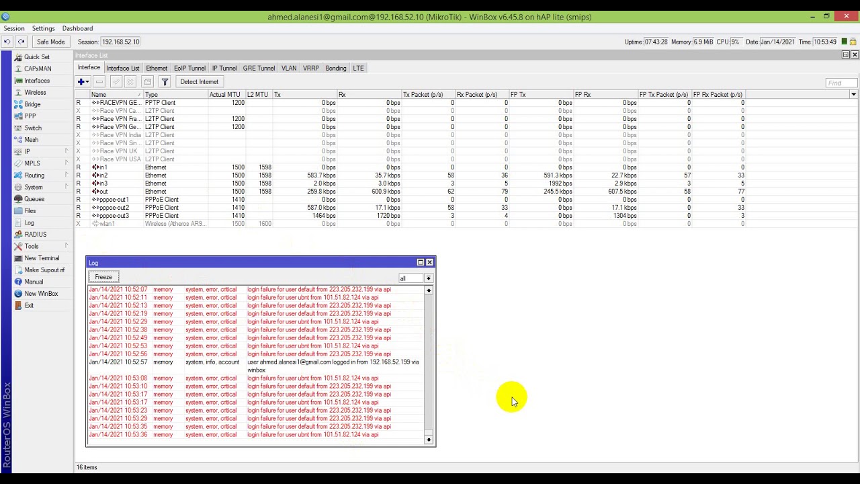The image size is (860, 484).
Task: Expand the Routing submenu in the sidebar
Action: (41, 175)
